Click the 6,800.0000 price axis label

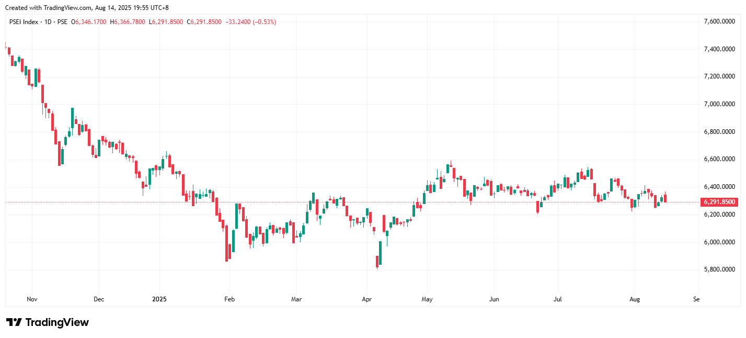pos(720,132)
